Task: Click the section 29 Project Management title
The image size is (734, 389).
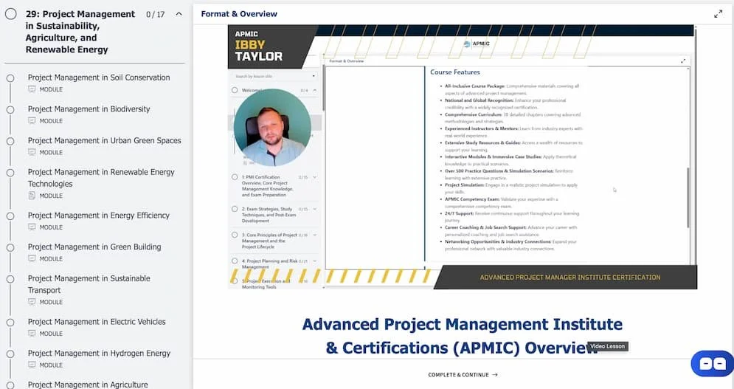Action: click(80, 32)
